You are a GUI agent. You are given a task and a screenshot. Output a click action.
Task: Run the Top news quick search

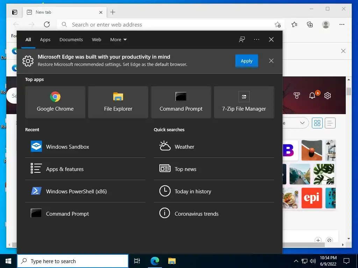(214, 169)
